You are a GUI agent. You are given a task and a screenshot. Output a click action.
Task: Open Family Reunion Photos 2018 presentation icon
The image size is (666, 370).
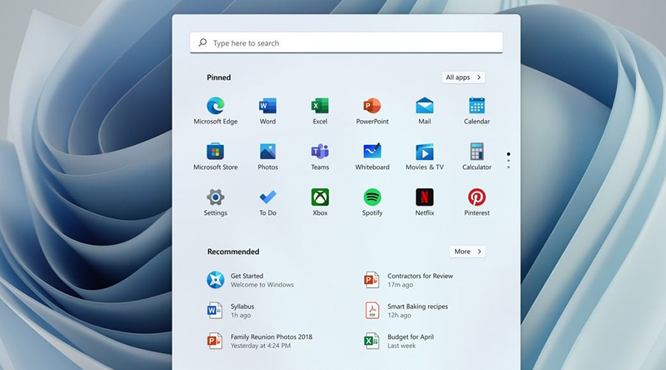click(215, 340)
